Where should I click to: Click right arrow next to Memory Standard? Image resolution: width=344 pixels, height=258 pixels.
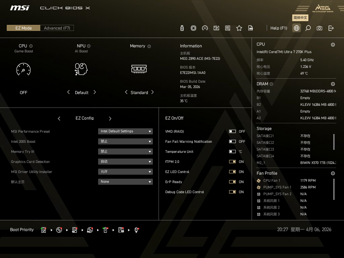tap(153, 92)
